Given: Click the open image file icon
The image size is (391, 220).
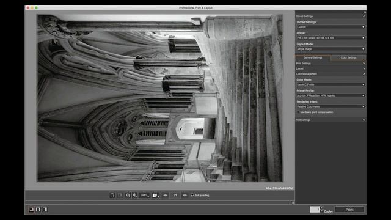Looking at the screenshot, I should click(112, 196).
